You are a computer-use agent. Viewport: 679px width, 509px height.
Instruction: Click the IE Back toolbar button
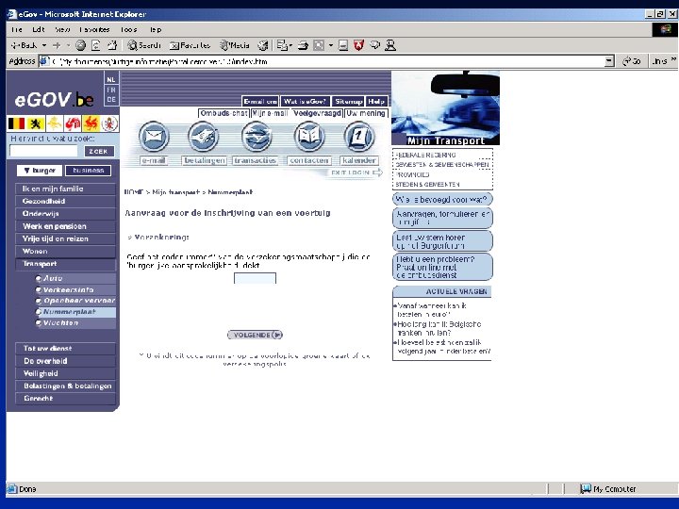click(24, 45)
